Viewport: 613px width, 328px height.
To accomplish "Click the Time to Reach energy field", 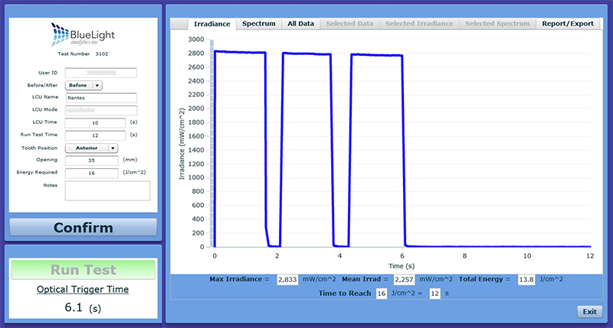I will tap(382, 294).
